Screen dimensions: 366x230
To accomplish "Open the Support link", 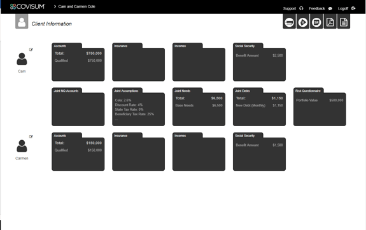I will click(293, 8).
